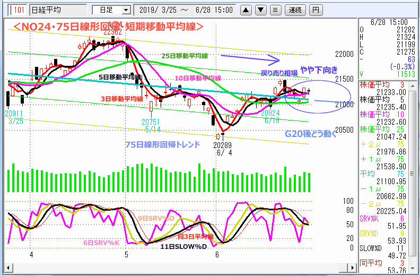The width and height of the screenshot is (420, 276).
Task: Click the down triangle button in toolbar
Action: pyautogui.click(x=261, y=10)
